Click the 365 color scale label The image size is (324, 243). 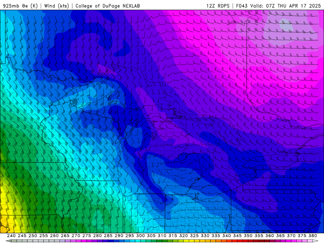pos(280,236)
